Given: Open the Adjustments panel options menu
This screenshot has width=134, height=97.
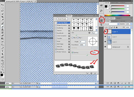Looking at the screenshot, I should (x=131, y=18).
